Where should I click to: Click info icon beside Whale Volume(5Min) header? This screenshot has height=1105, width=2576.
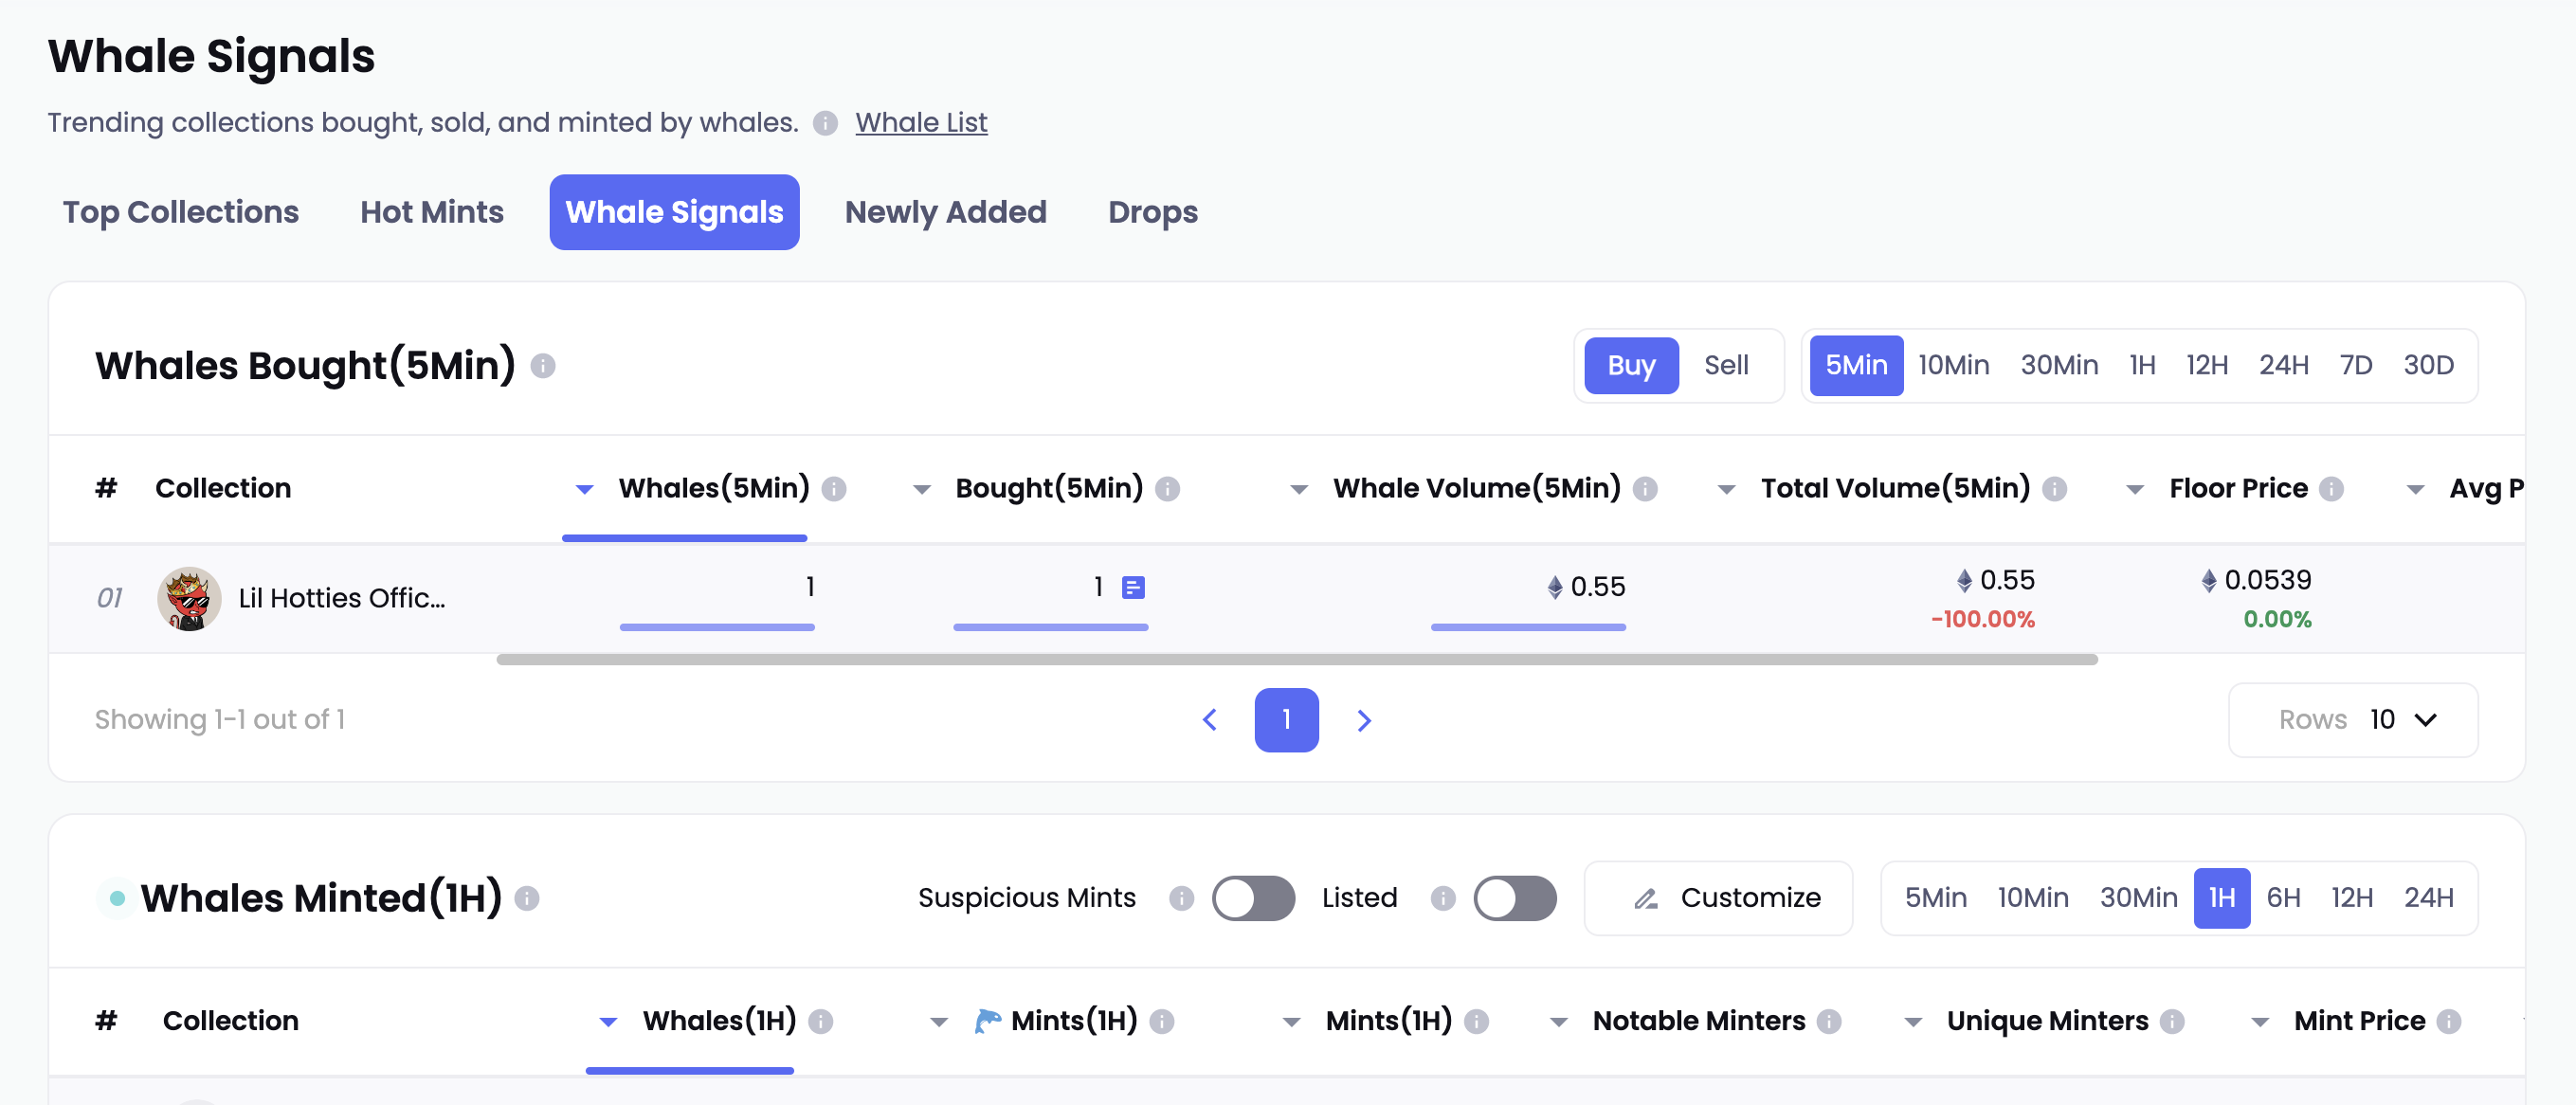(x=1645, y=489)
